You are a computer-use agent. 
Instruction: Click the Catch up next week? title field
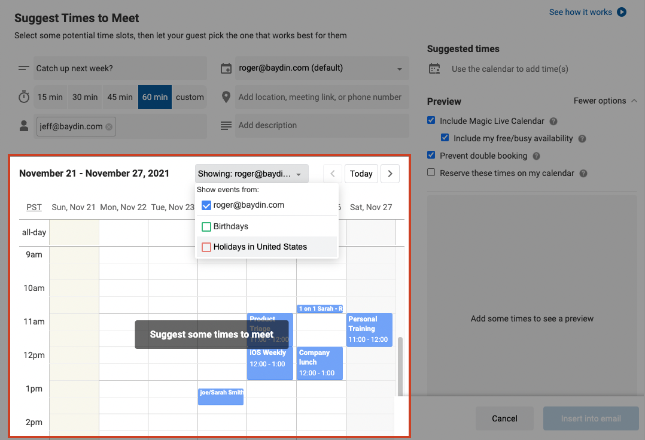pyautogui.click(x=120, y=68)
